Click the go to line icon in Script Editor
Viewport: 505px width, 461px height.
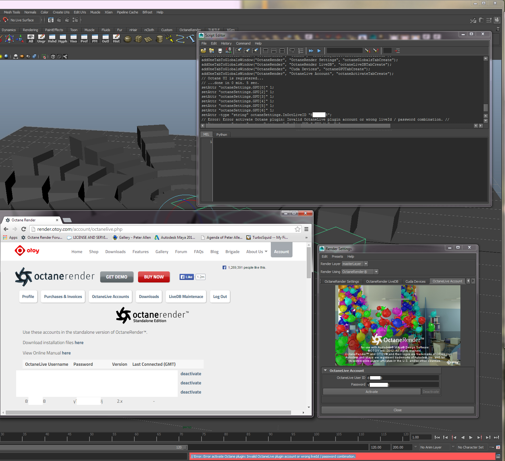pyautogui.click(x=397, y=51)
